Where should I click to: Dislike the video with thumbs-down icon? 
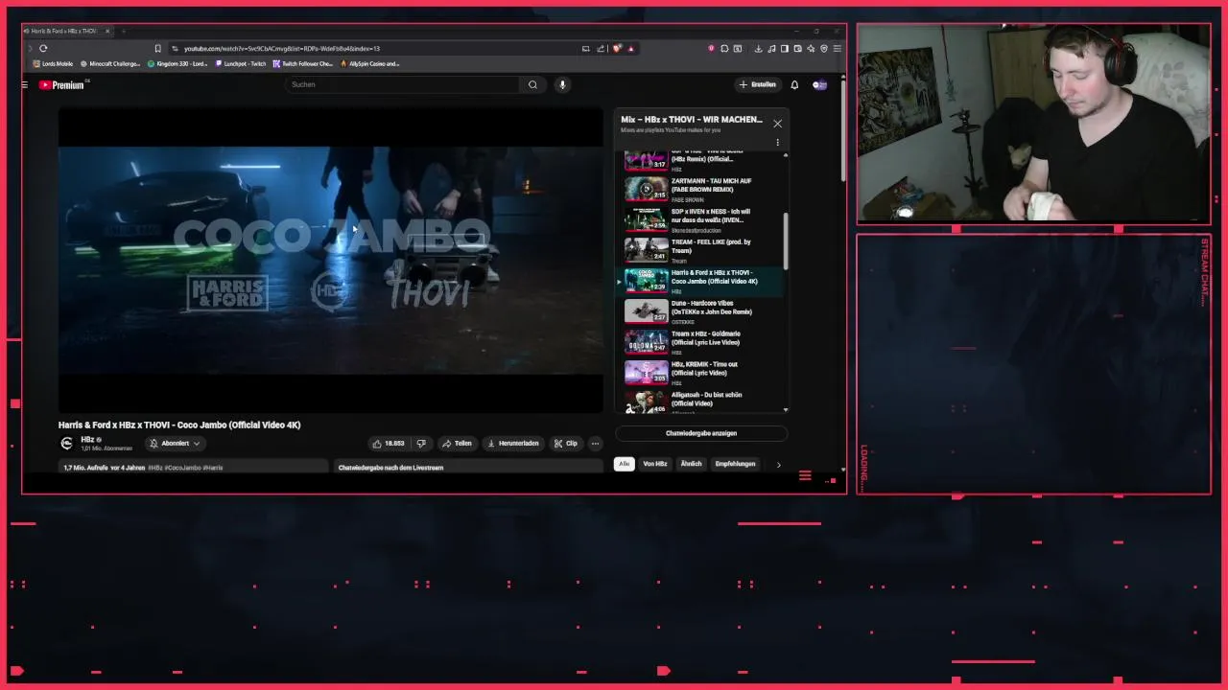[x=421, y=444]
